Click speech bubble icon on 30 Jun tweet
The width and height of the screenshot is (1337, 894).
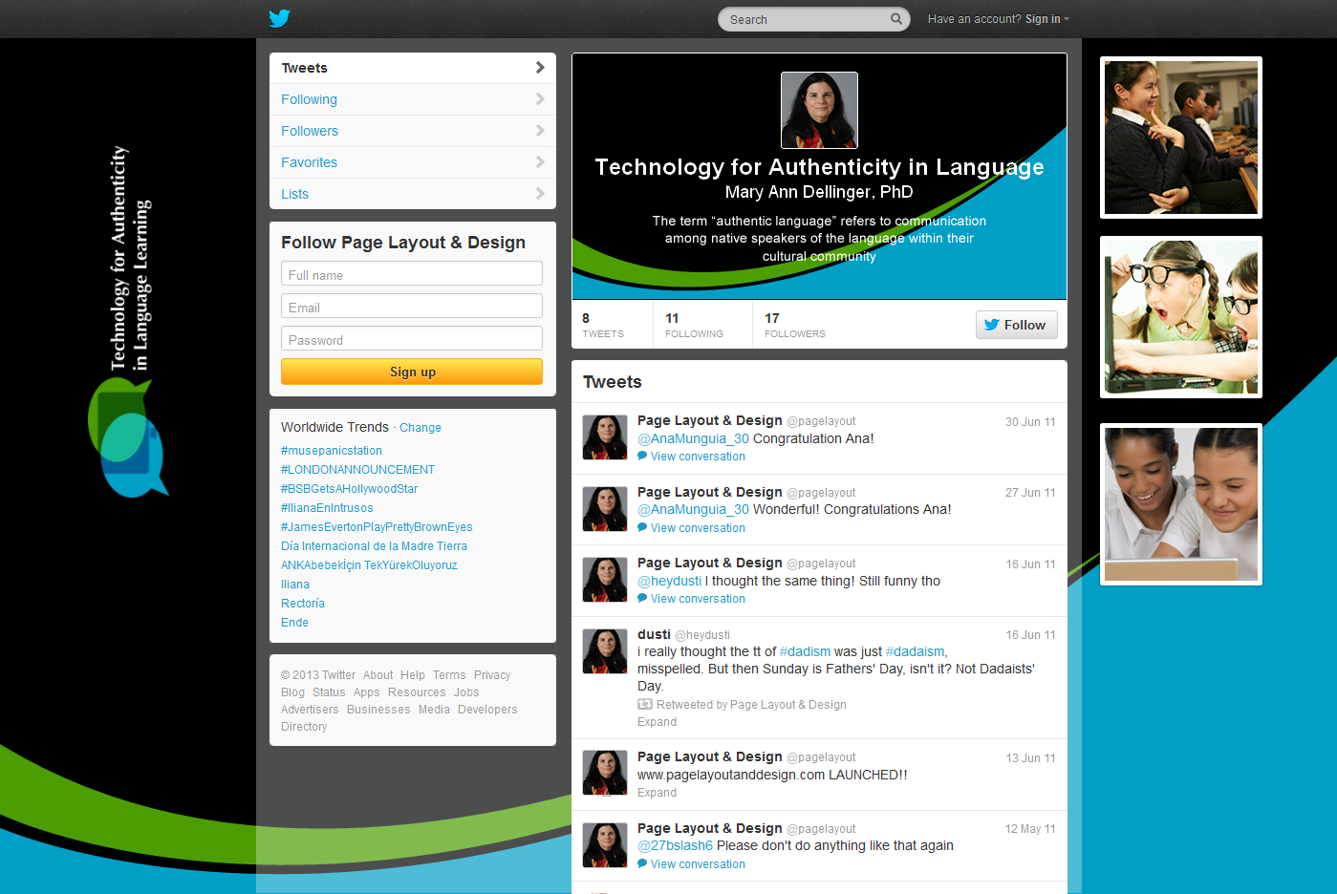pyautogui.click(x=642, y=457)
